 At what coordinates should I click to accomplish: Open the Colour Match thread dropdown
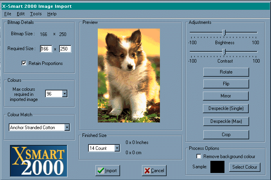[67, 128]
